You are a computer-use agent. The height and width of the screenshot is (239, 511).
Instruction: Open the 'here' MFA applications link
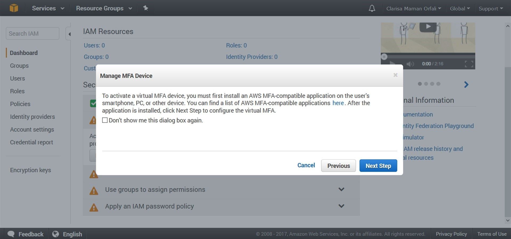tap(338, 103)
